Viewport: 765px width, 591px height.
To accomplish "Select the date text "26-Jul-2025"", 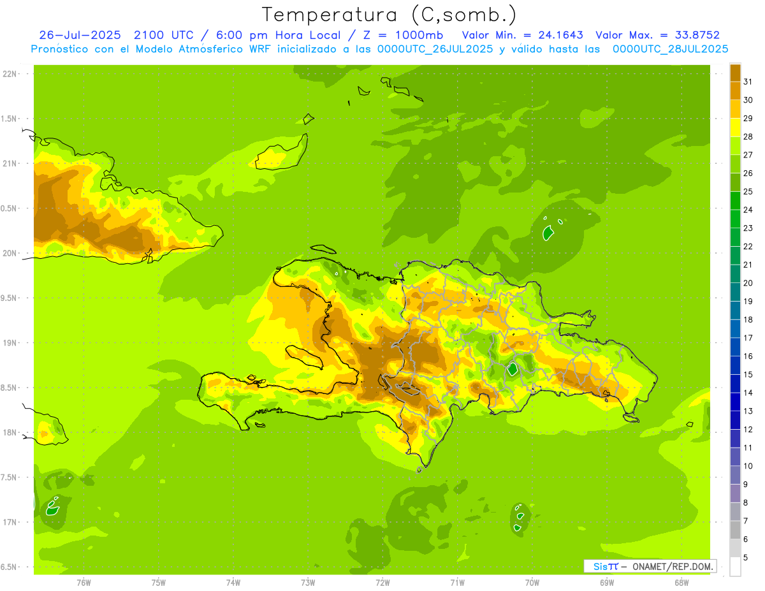I will 81,35.
